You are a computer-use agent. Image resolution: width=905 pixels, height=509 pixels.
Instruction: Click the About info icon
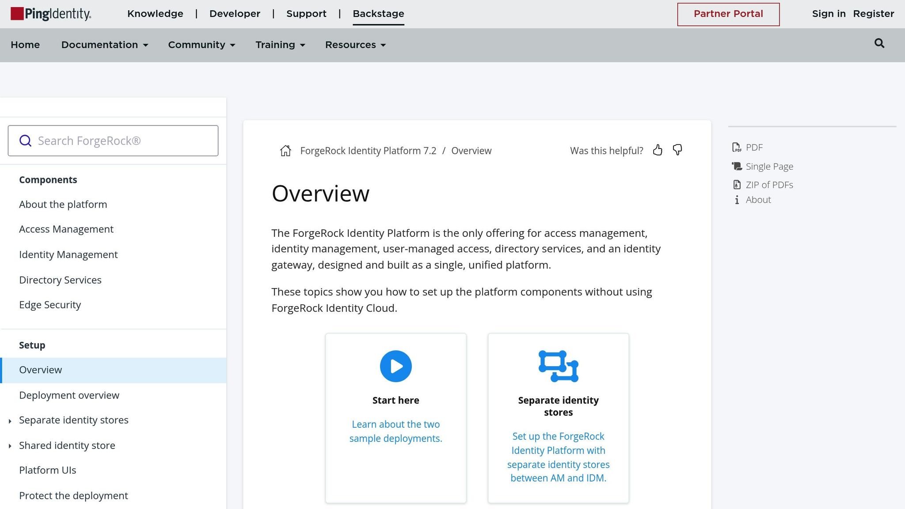[737, 200]
